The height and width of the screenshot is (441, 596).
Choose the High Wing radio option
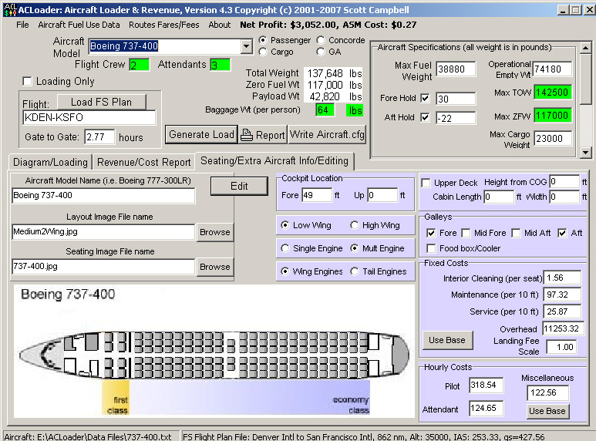click(355, 225)
